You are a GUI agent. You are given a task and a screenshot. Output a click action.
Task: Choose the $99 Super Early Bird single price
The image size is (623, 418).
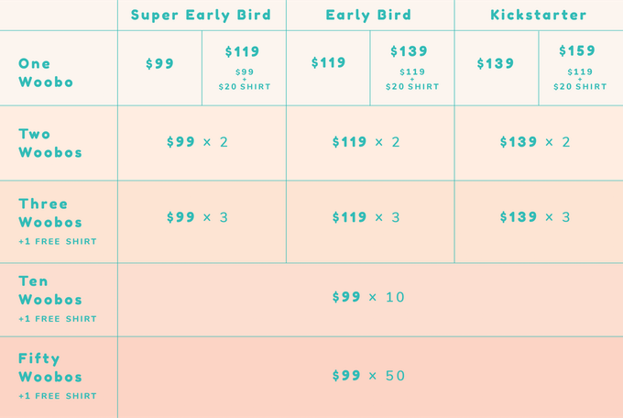coord(159,64)
